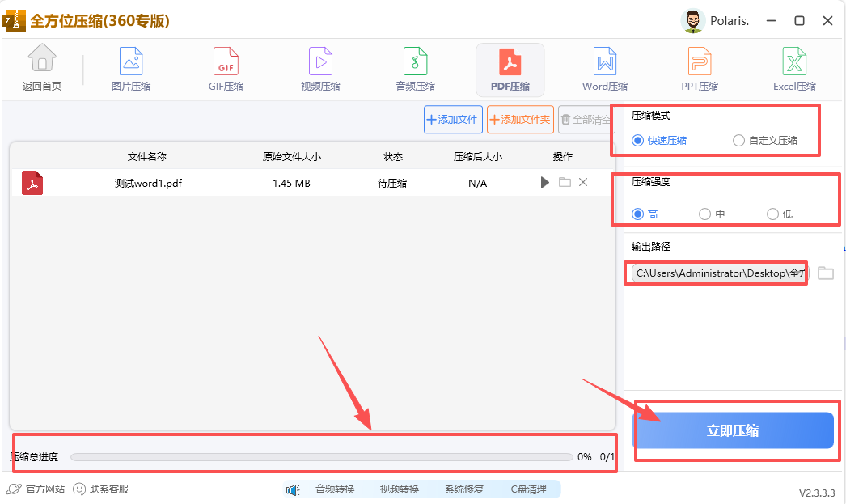Select the 音频压缩 audio compression tool
This screenshot has height=504, width=846.
tap(415, 69)
